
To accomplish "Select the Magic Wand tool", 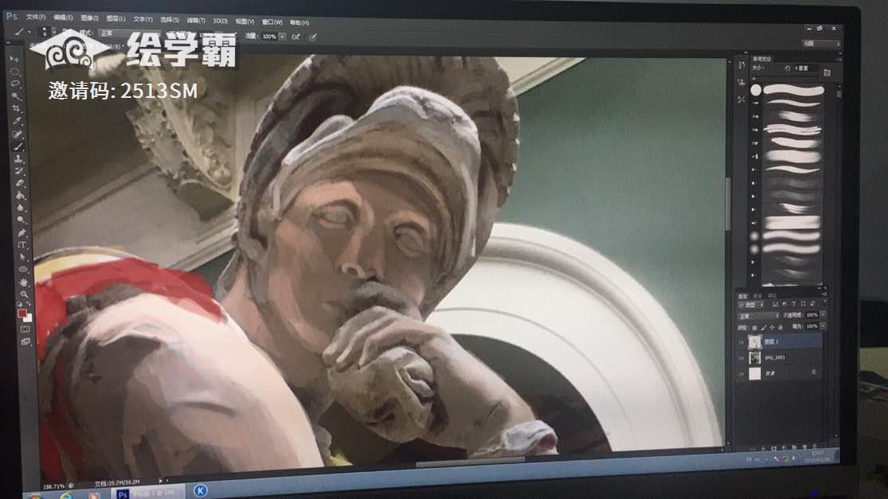I will point(17,96).
